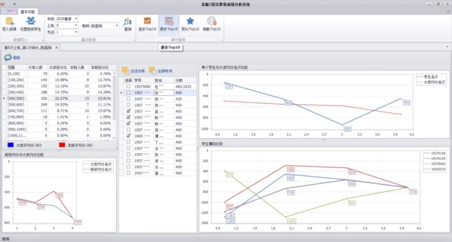Image resolution: width=452 pixels, height=242 pixels.
Task: Select the 第5次上机_第1次统计_陈高翔 document tab
Action: click(x=29, y=48)
